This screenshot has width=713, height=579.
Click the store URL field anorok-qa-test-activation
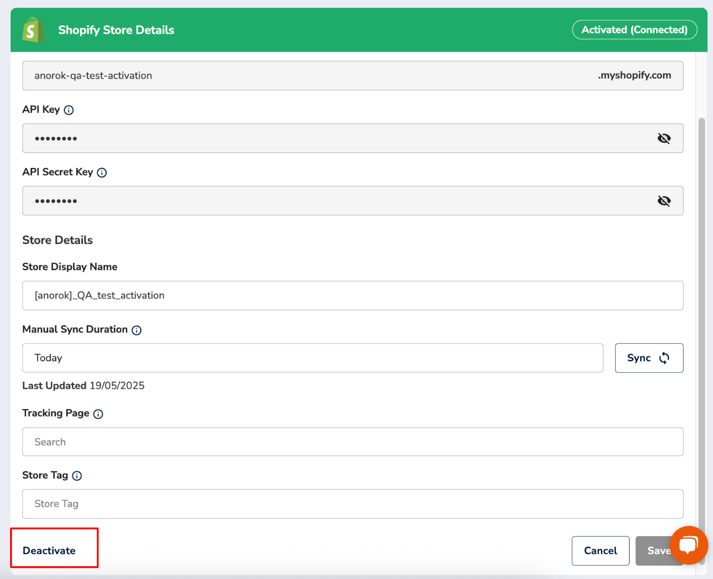(x=353, y=75)
